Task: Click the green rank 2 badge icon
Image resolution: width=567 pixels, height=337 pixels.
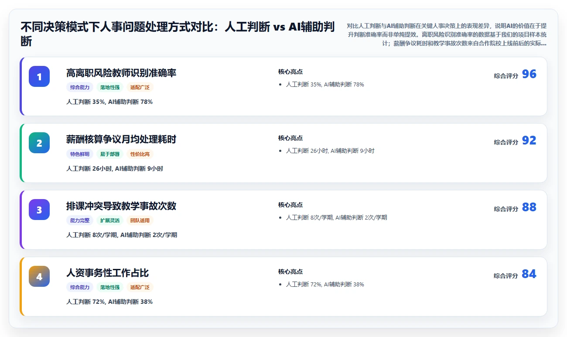Action: click(39, 143)
